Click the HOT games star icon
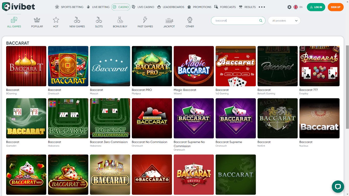Screen dimensions: 349x196 coord(55,20)
